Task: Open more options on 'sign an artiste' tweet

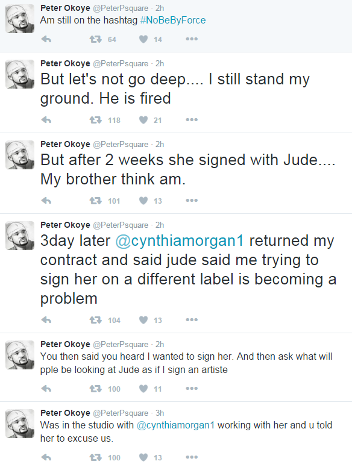Action: click(192, 389)
